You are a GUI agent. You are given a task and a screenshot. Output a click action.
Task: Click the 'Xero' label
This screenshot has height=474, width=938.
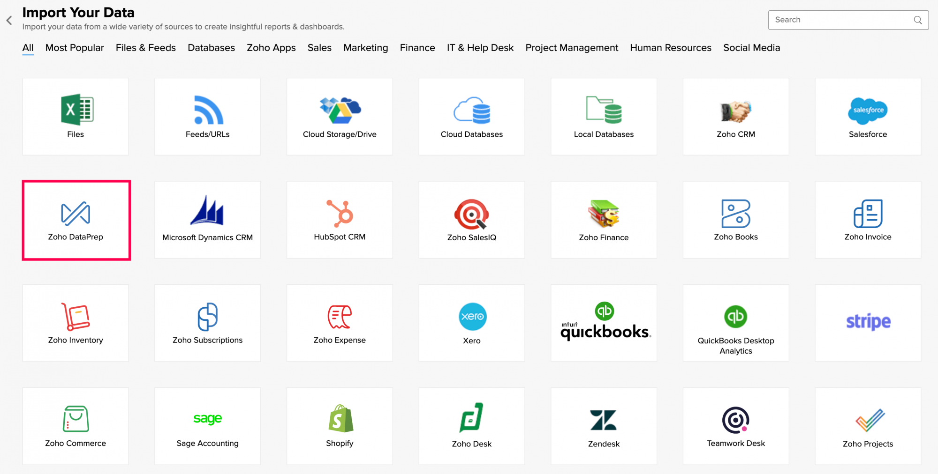[472, 341]
